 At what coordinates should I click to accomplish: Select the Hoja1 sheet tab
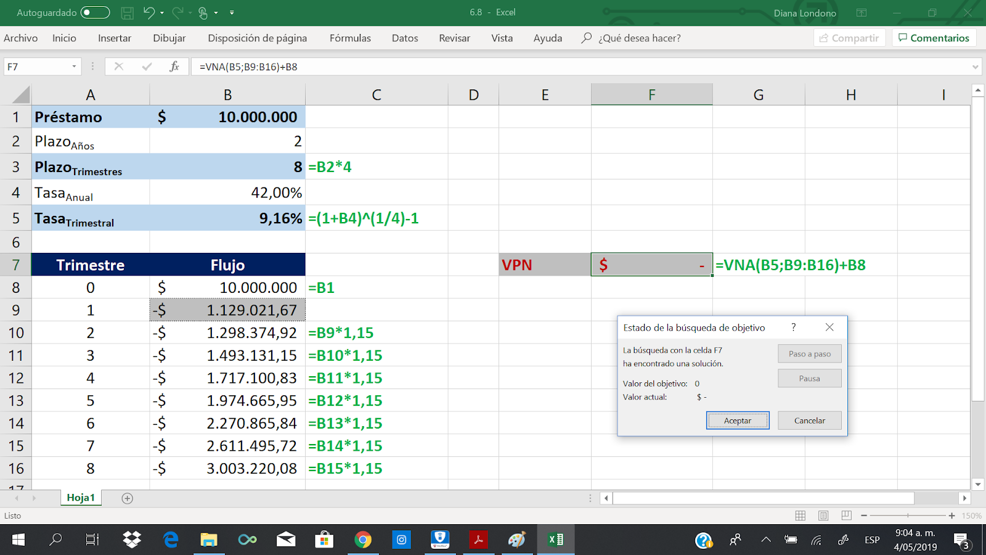[80, 497]
